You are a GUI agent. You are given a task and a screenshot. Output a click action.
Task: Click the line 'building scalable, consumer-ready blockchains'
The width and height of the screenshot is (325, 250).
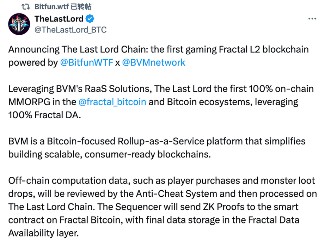tap(110, 155)
